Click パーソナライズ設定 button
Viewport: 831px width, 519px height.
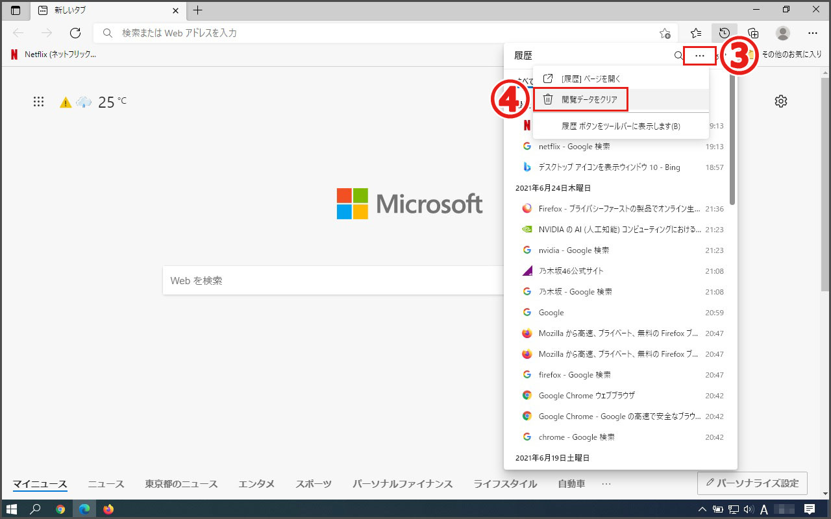pyautogui.click(x=752, y=483)
